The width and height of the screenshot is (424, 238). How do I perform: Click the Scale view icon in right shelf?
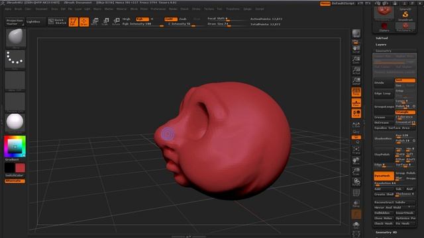point(356,172)
